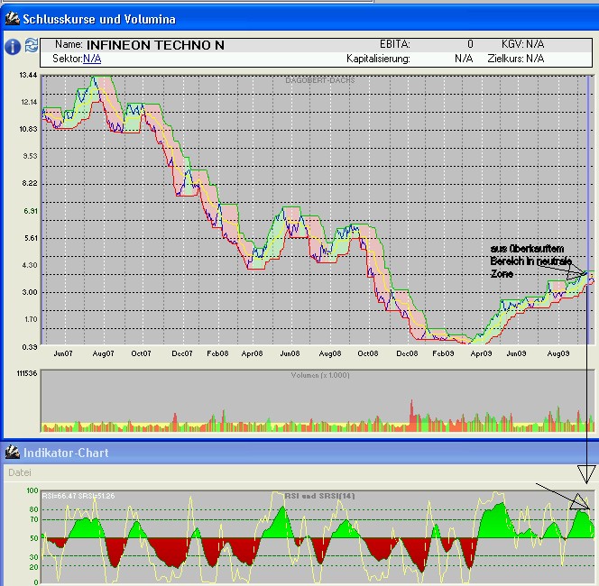599x586 pixels.
Task: Click the Indikator-Chart title bar
Action: point(299,453)
